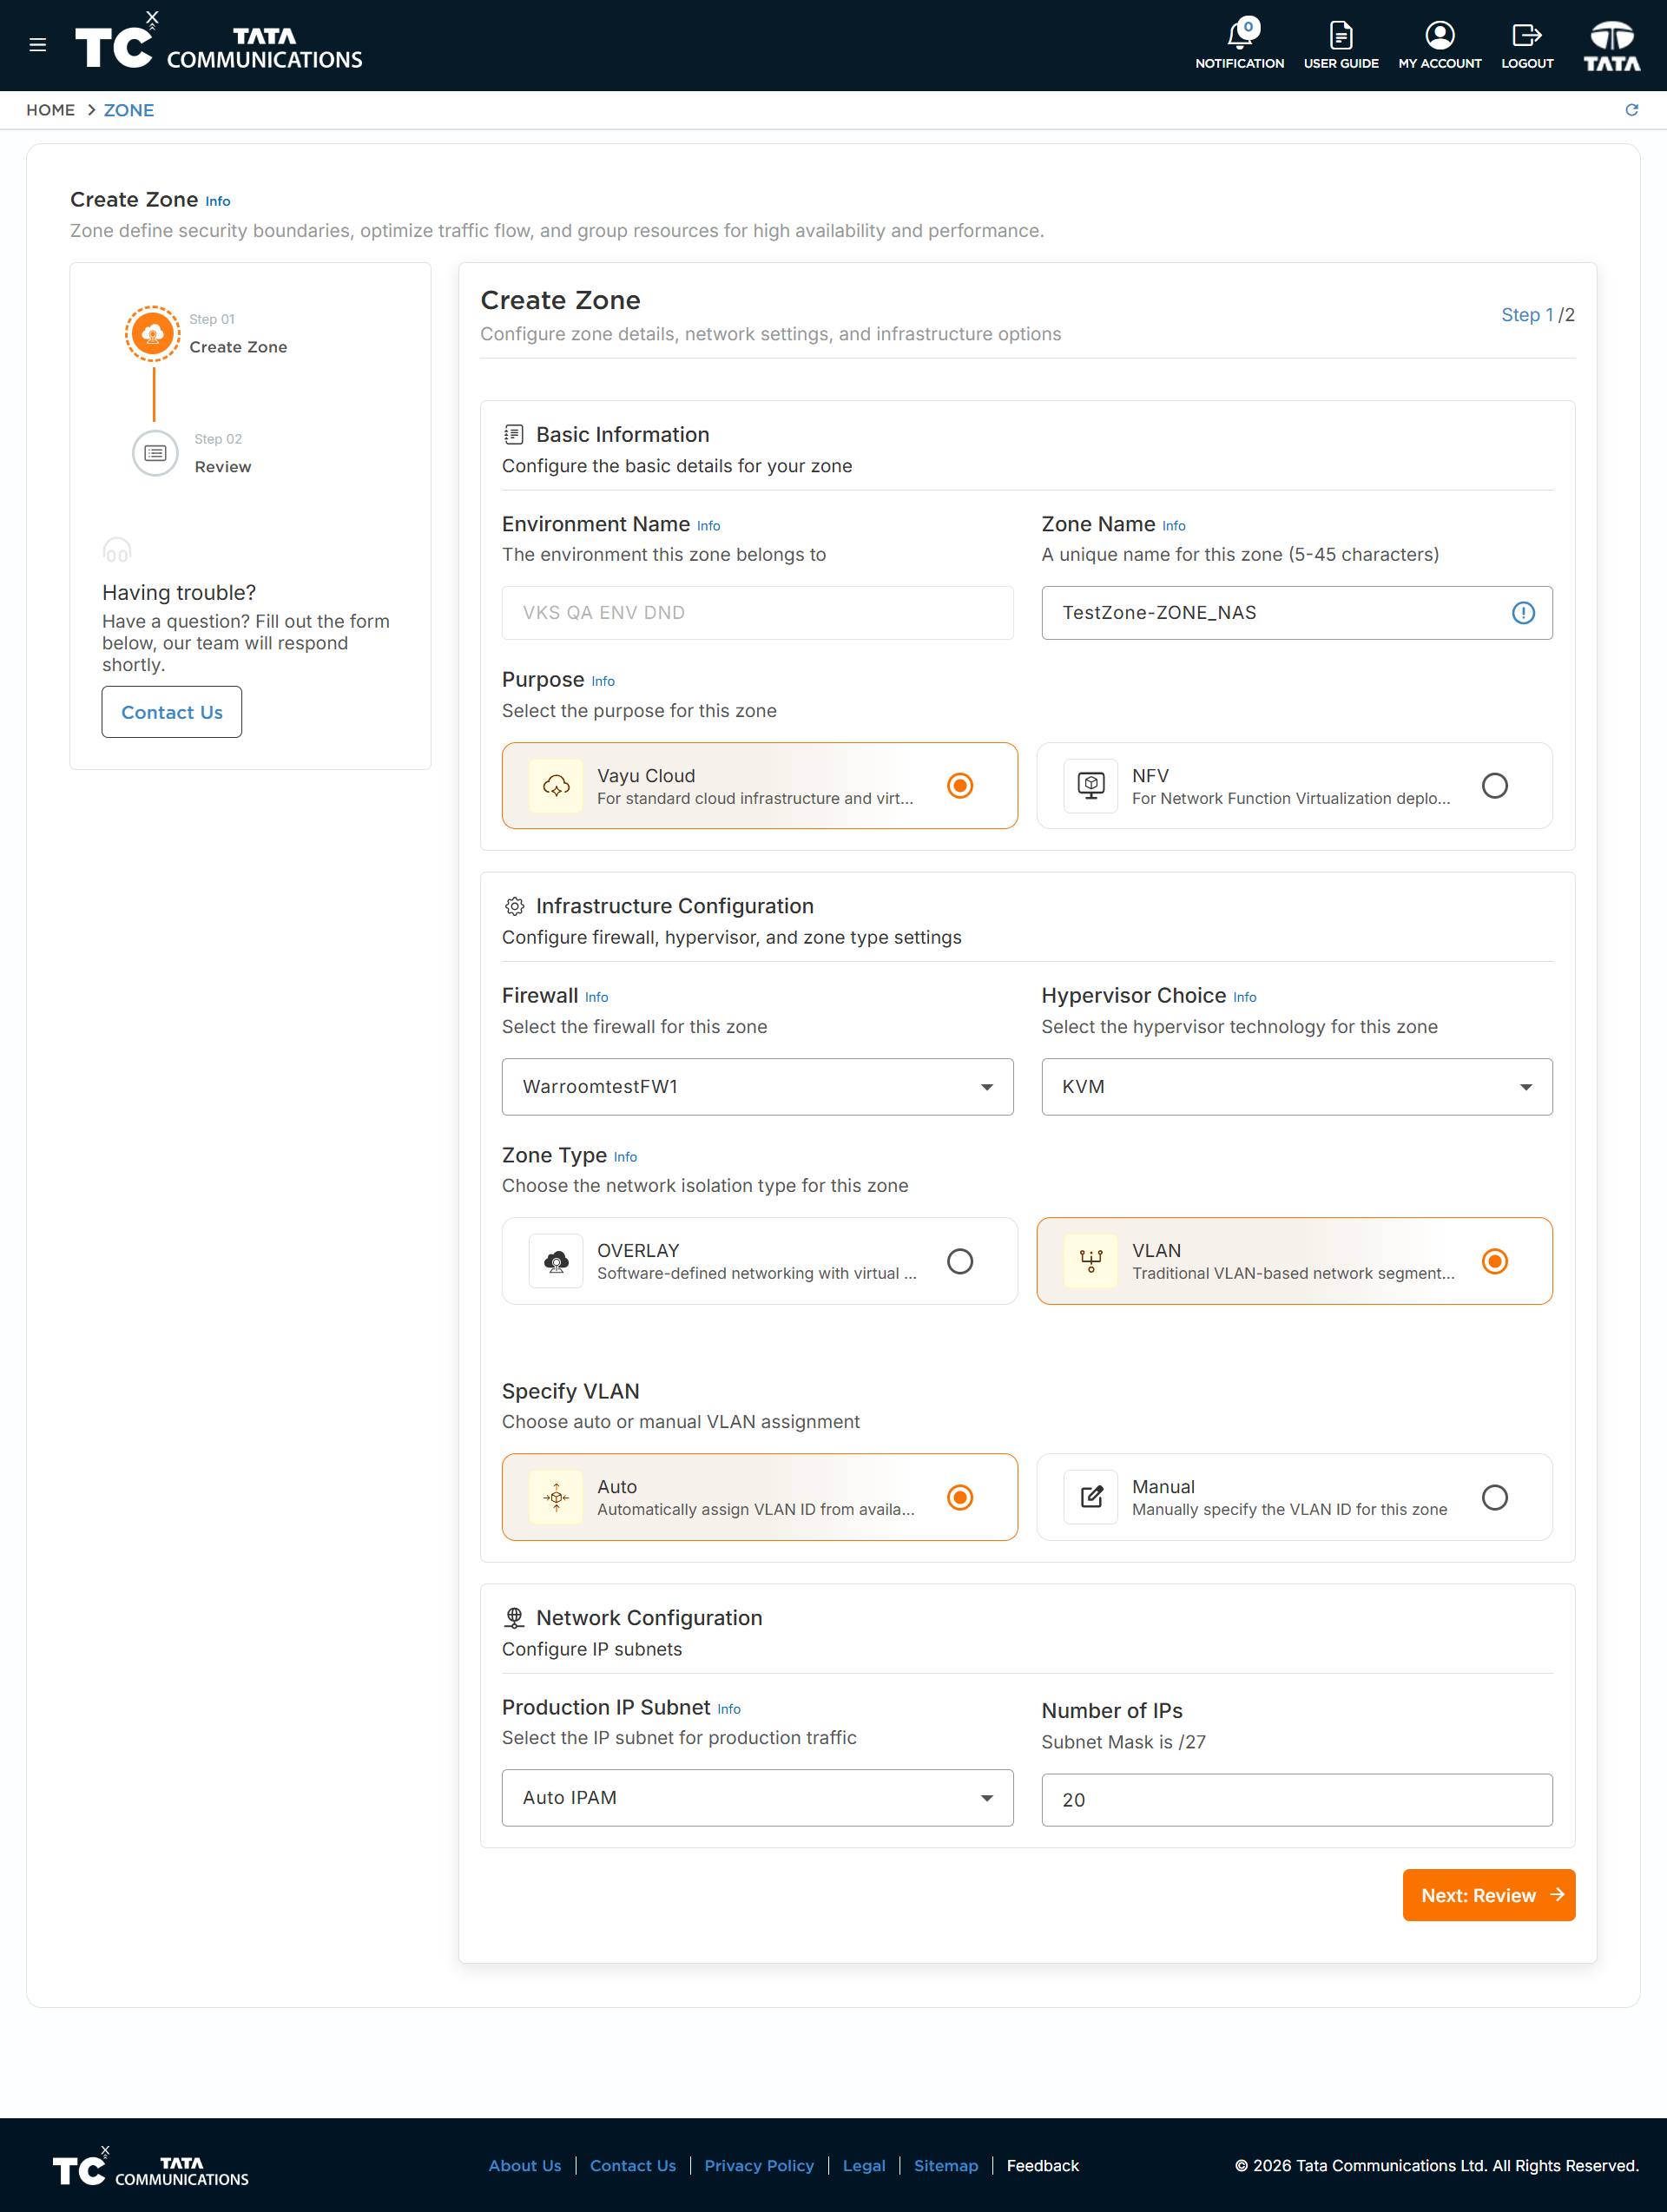Click the Zone Name input field
1667x2212 pixels.
click(1297, 613)
